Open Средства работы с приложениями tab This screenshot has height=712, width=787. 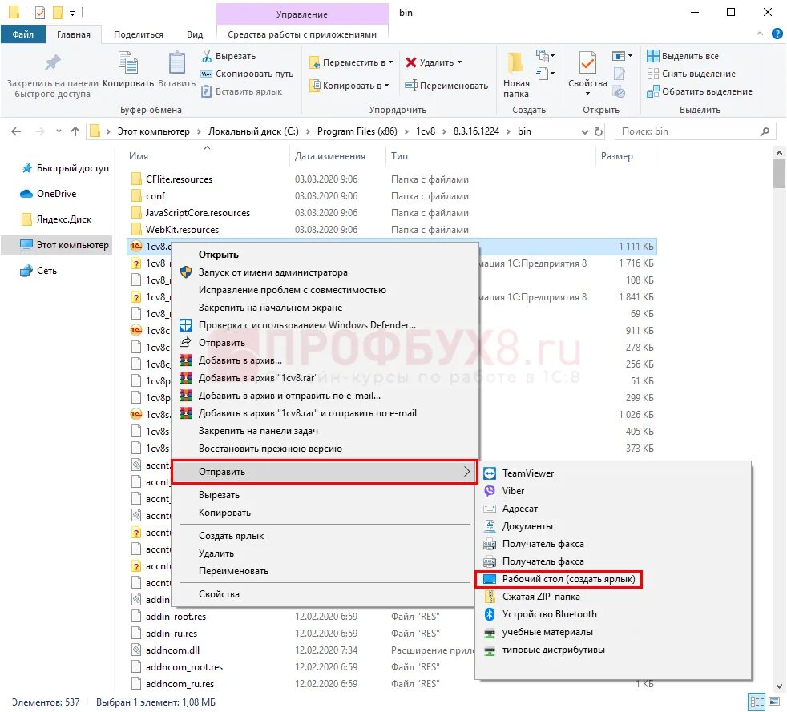[x=301, y=34]
